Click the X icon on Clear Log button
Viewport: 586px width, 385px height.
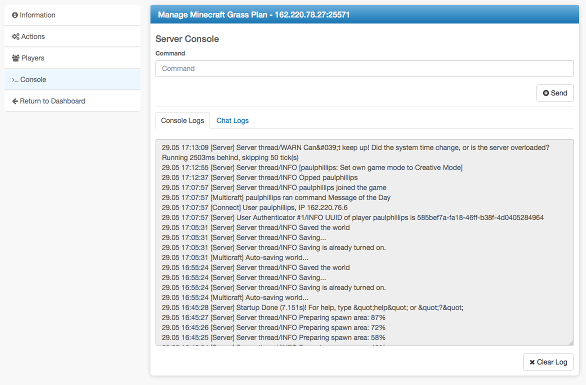[x=532, y=362]
